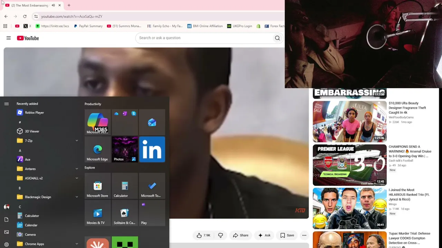Launch the Microsoft Edge tile
This screenshot has width=442, height=248.
pos(97,149)
